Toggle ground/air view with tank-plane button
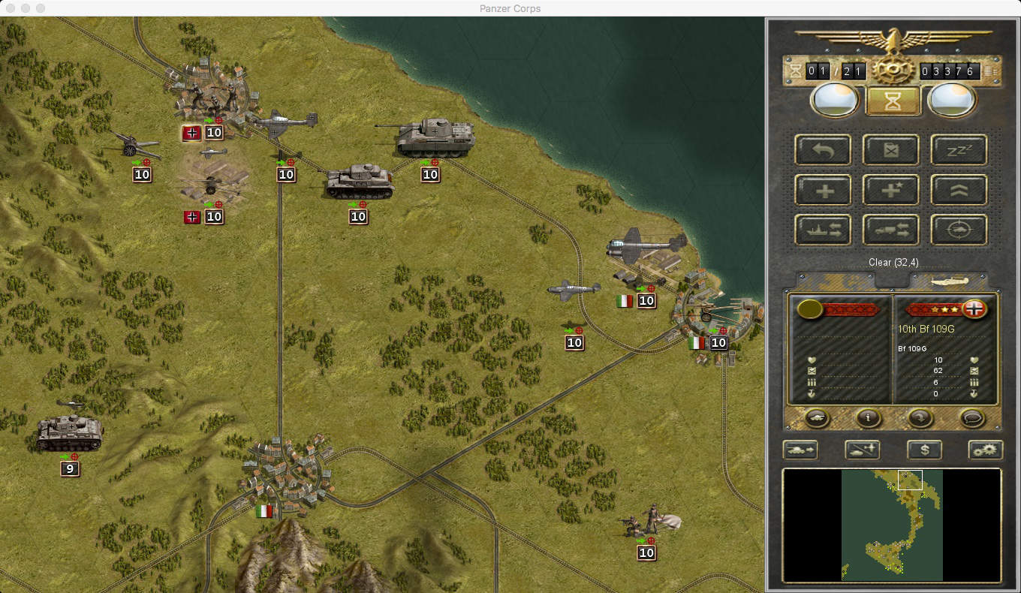Viewport: 1021px width, 593px height. [x=862, y=450]
